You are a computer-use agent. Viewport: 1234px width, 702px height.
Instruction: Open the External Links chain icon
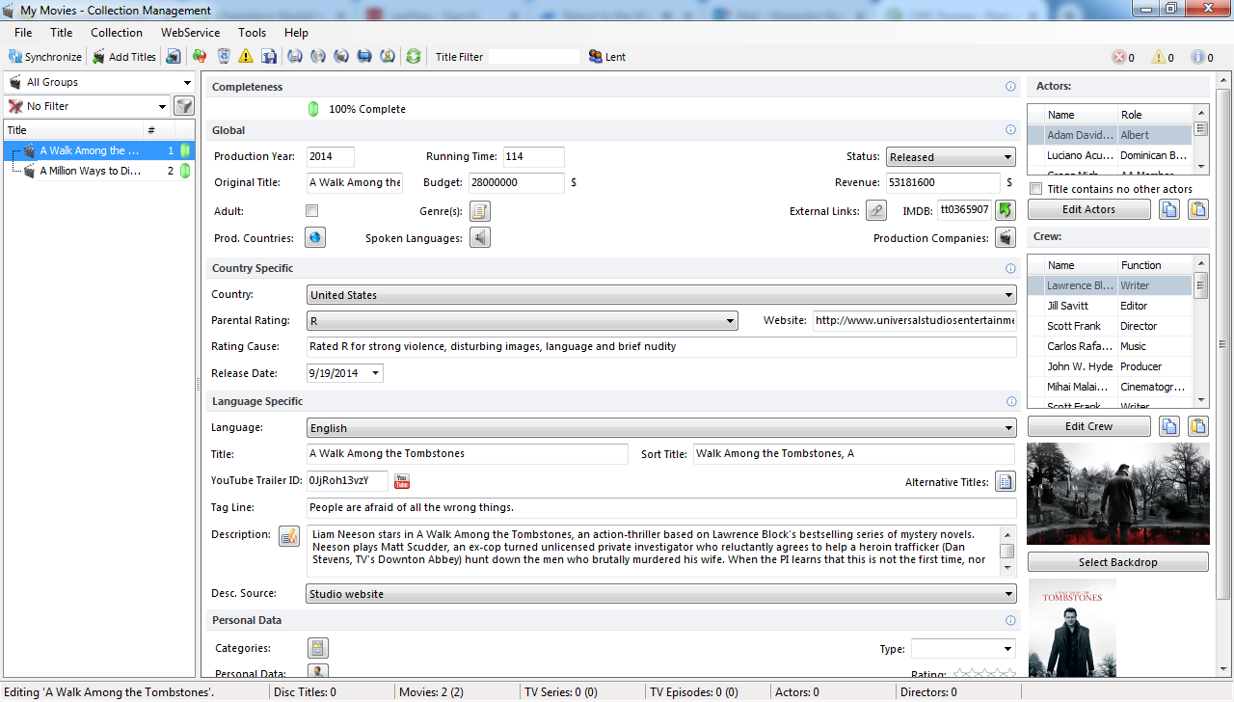(875, 210)
